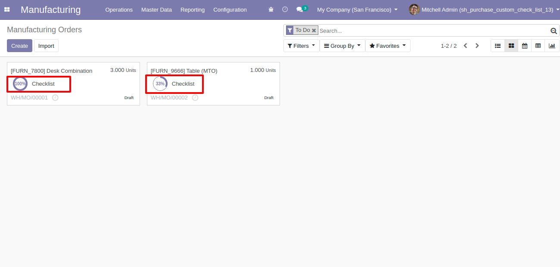Viewport: 560px width, 267px height.
Task: Remove the To Do filter tag
Action: click(x=314, y=31)
